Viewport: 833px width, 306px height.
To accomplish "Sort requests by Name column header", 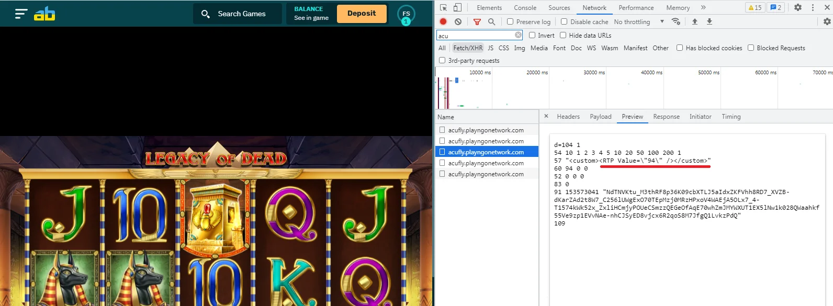I will tap(487, 117).
